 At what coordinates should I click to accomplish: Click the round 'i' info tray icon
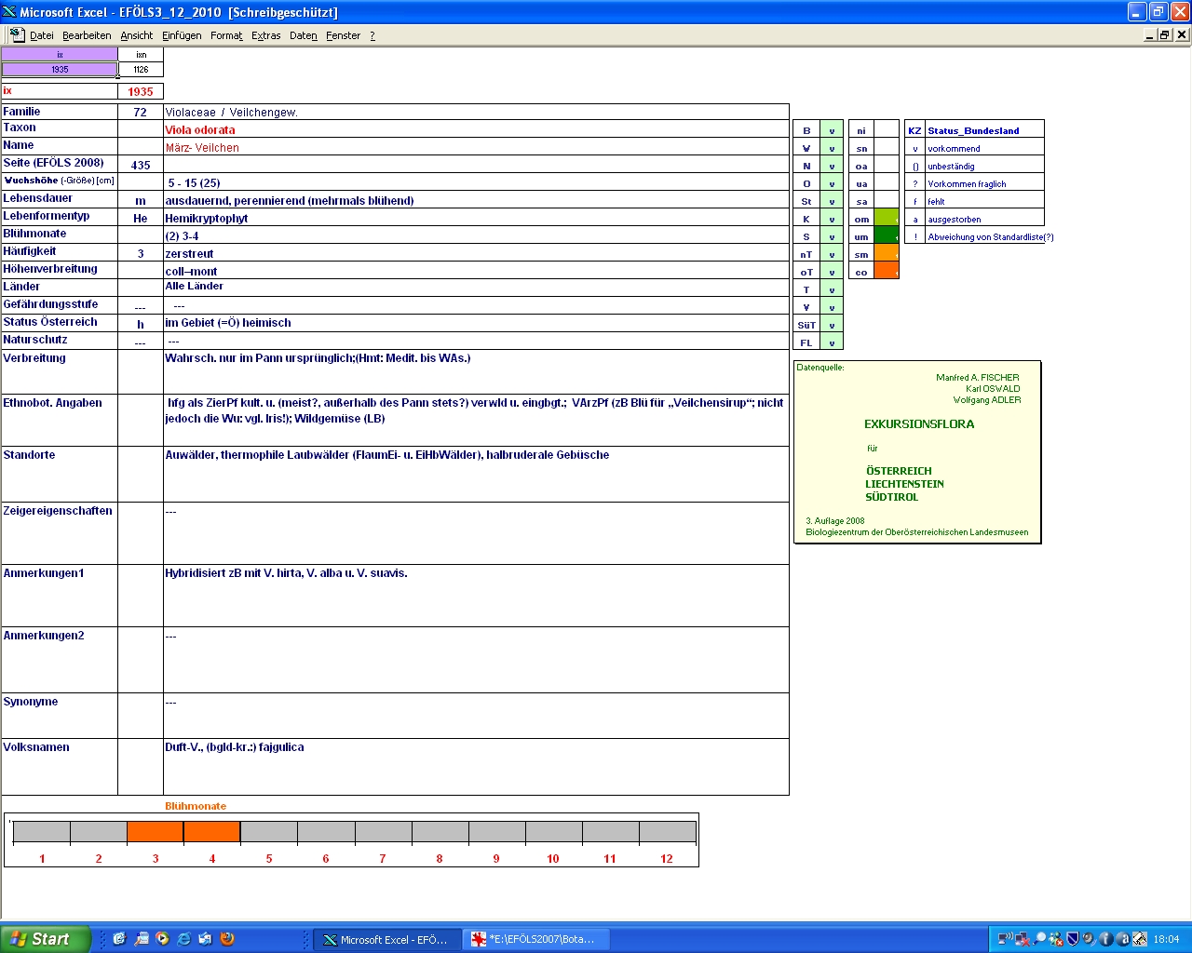[1105, 939]
